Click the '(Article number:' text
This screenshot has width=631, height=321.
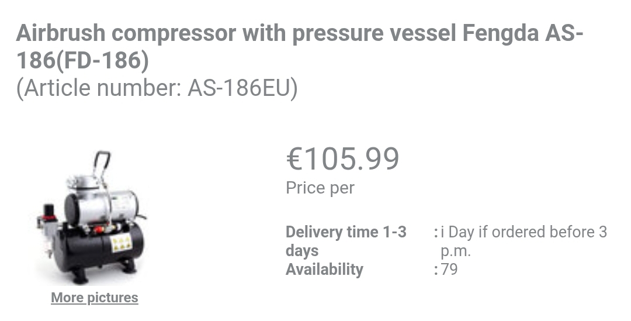pos(99,88)
